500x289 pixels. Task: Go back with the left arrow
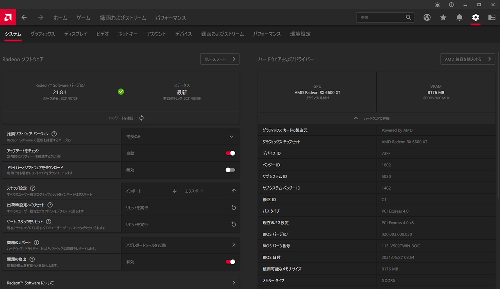coord(24,18)
